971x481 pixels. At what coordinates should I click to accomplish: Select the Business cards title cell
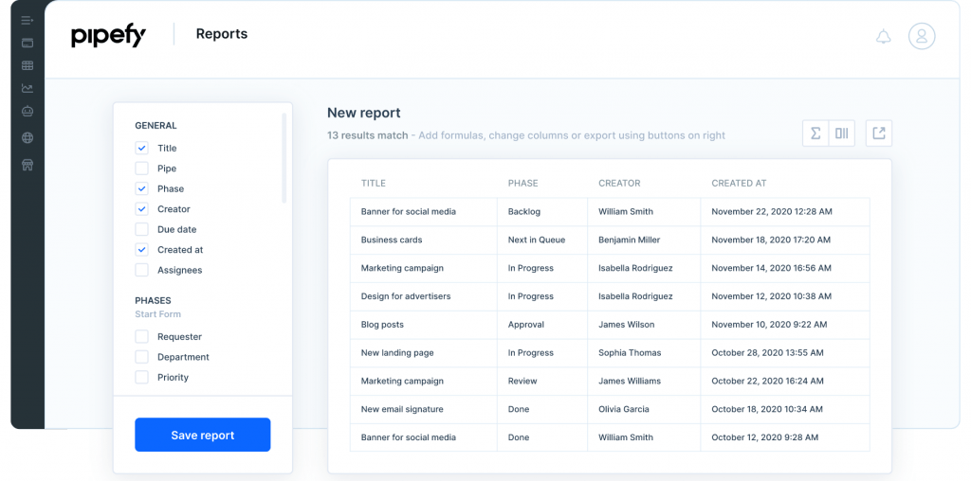424,240
